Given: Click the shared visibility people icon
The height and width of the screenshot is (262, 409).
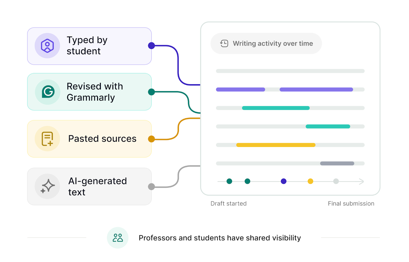Looking at the screenshot, I should (x=118, y=238).
